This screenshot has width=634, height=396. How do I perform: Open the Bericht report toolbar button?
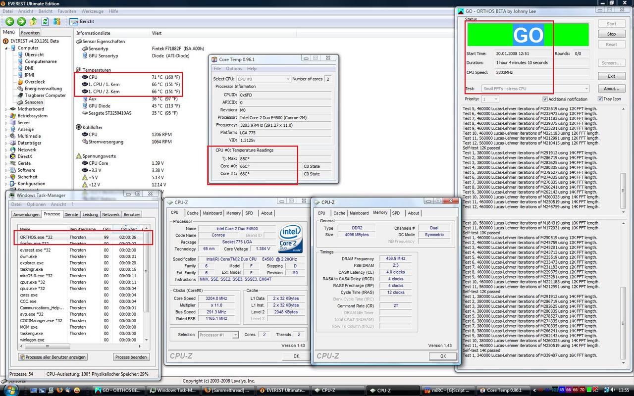click(x=82, y=21)
